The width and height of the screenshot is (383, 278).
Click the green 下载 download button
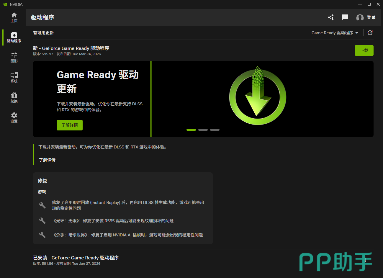pos(364,50)
